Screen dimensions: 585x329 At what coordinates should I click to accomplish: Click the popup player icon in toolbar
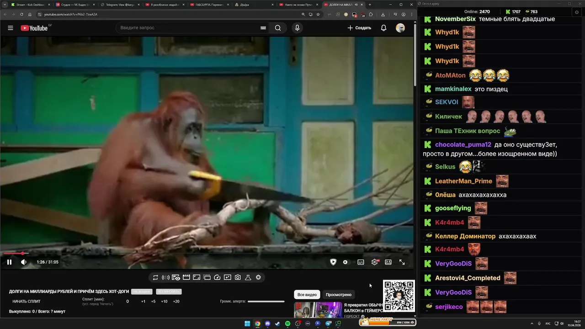197,277
